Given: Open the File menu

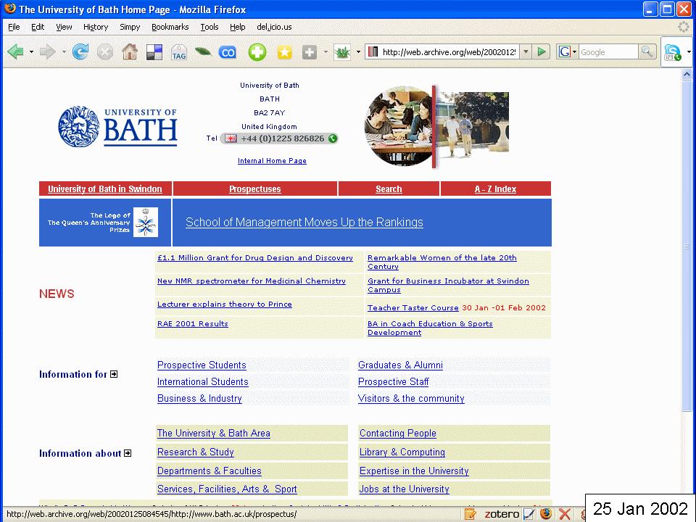Looking at the screenshot, I should [14, 27].
